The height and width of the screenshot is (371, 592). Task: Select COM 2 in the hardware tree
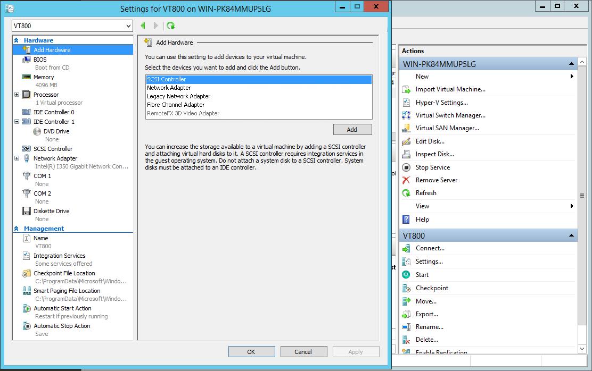42,193
